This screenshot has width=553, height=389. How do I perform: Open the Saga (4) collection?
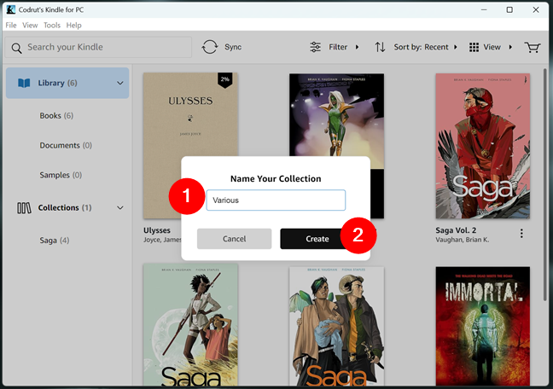point(55,241)
